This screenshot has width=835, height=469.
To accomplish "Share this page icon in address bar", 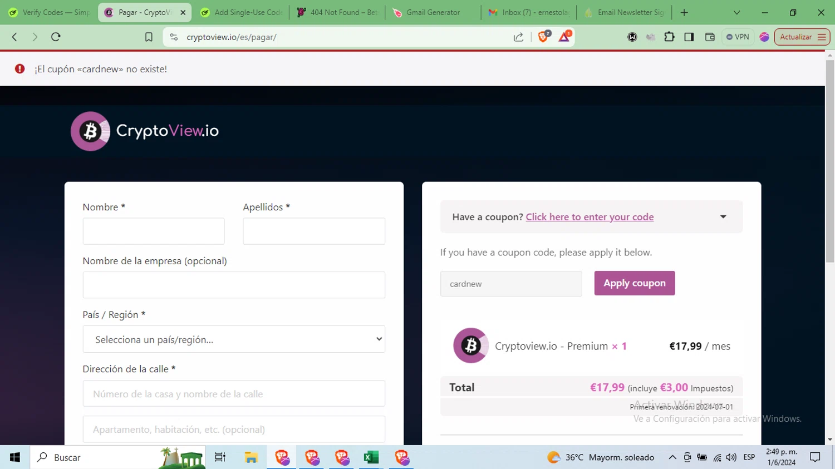I will pyautogui.click(x=518, y=37).
